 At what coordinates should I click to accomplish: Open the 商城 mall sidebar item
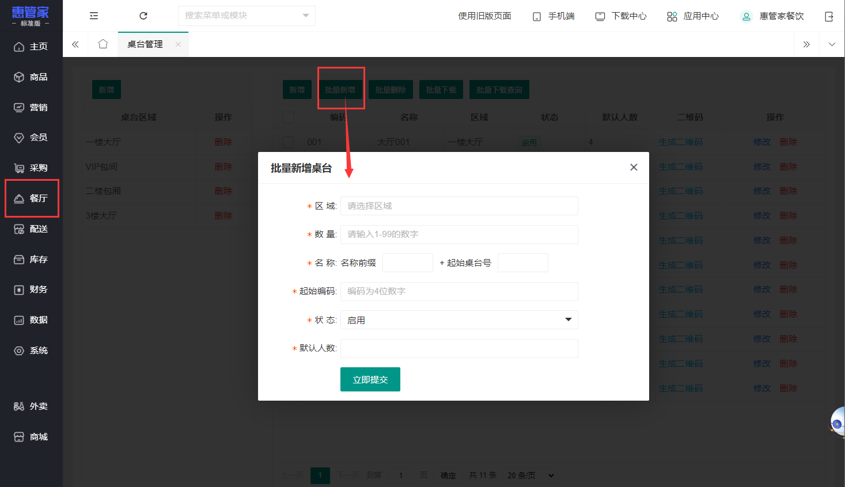point(31,437)
